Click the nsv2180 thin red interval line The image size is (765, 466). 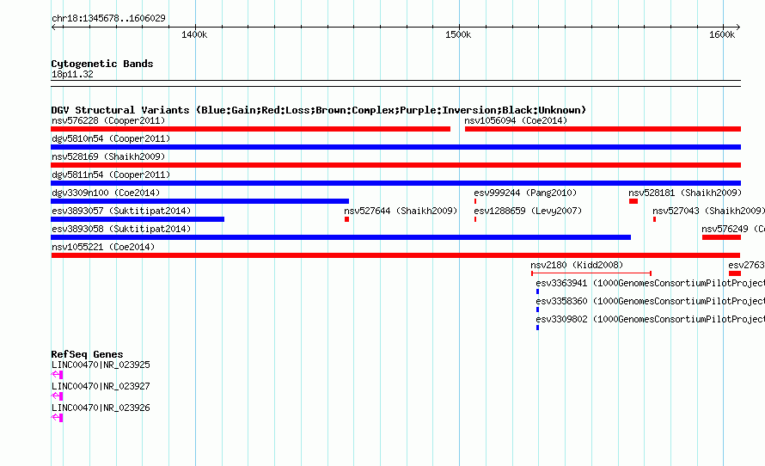[x=591, y=273]
